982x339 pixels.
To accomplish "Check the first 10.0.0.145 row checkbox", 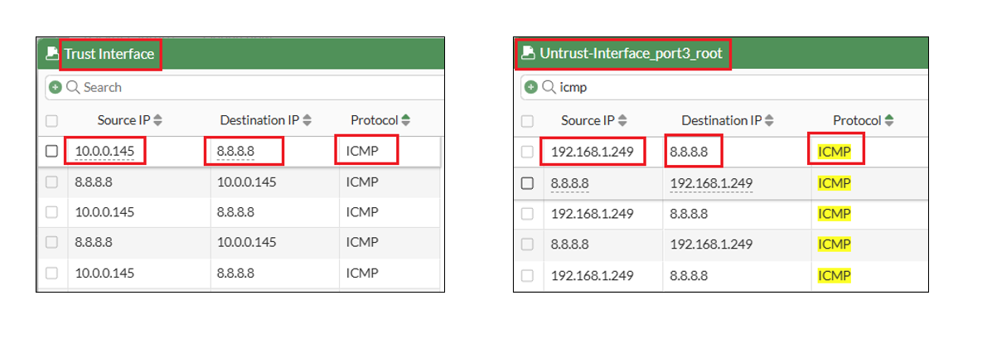I will click(x=51, y=152).
